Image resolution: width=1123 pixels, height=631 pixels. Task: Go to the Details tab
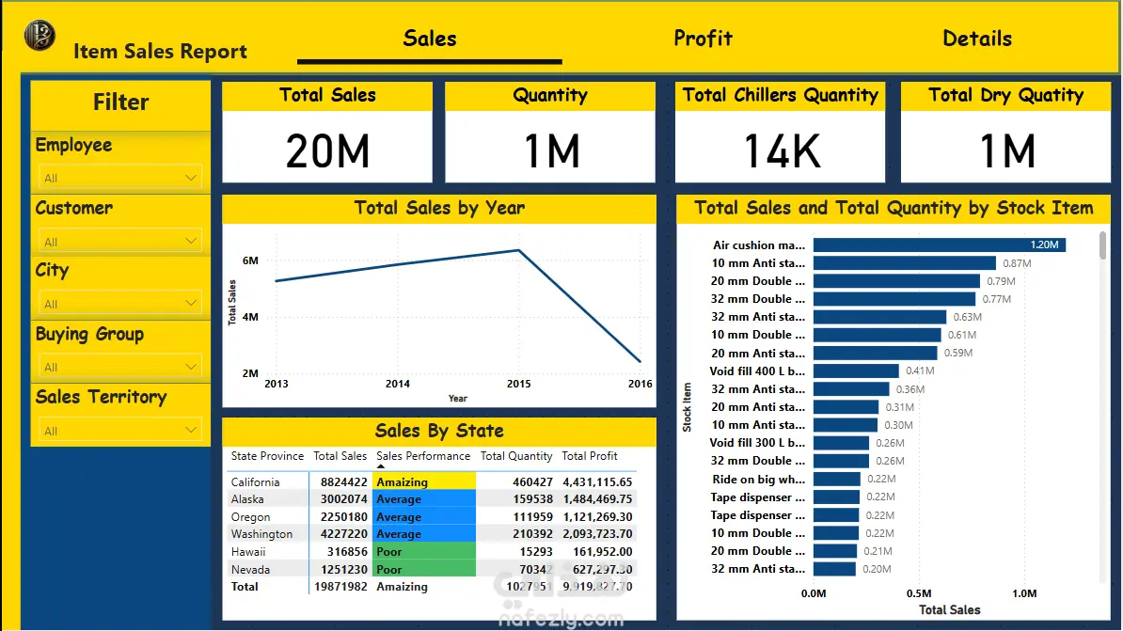[977, 39]
